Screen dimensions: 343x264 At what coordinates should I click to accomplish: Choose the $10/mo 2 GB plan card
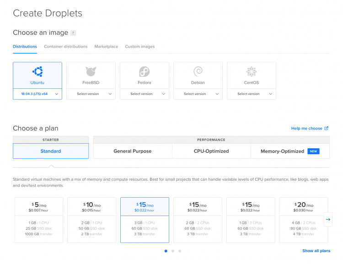tap(91, 220)
